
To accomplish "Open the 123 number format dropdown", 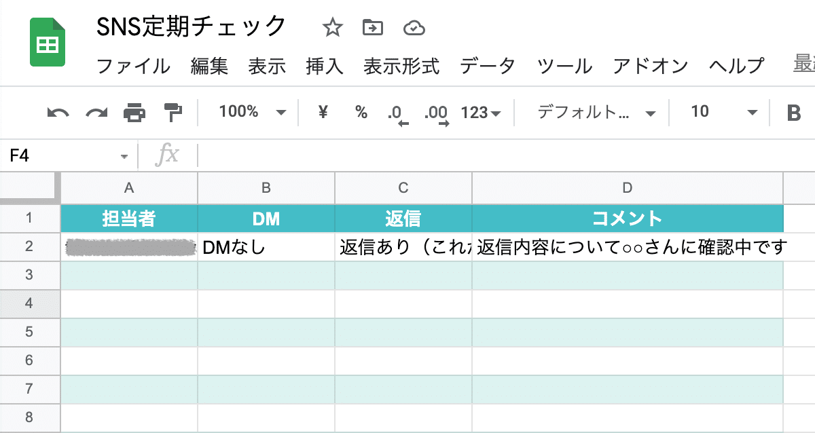I will tap(482, 112).
